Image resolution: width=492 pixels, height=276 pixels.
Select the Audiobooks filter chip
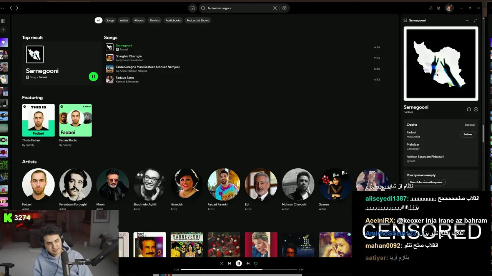click(173, 20)
